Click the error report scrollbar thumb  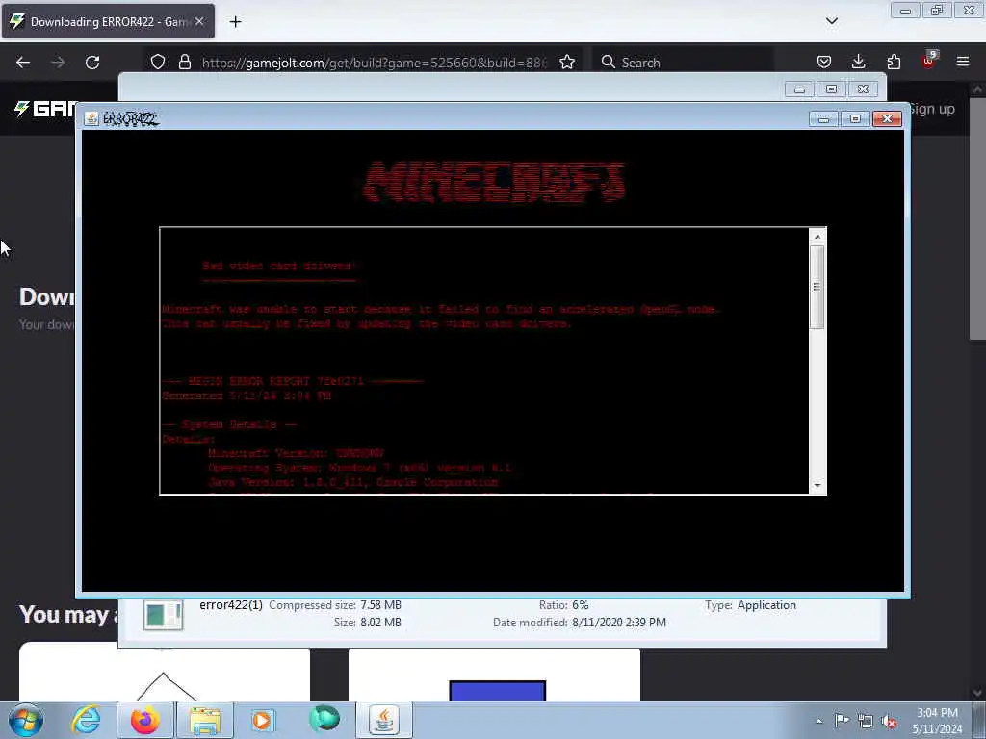click(x=817, y=287)
